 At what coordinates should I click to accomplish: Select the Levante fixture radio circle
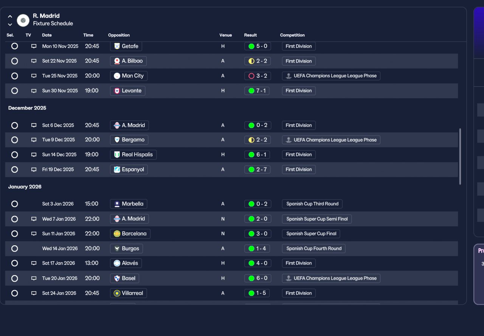(15, 91)
